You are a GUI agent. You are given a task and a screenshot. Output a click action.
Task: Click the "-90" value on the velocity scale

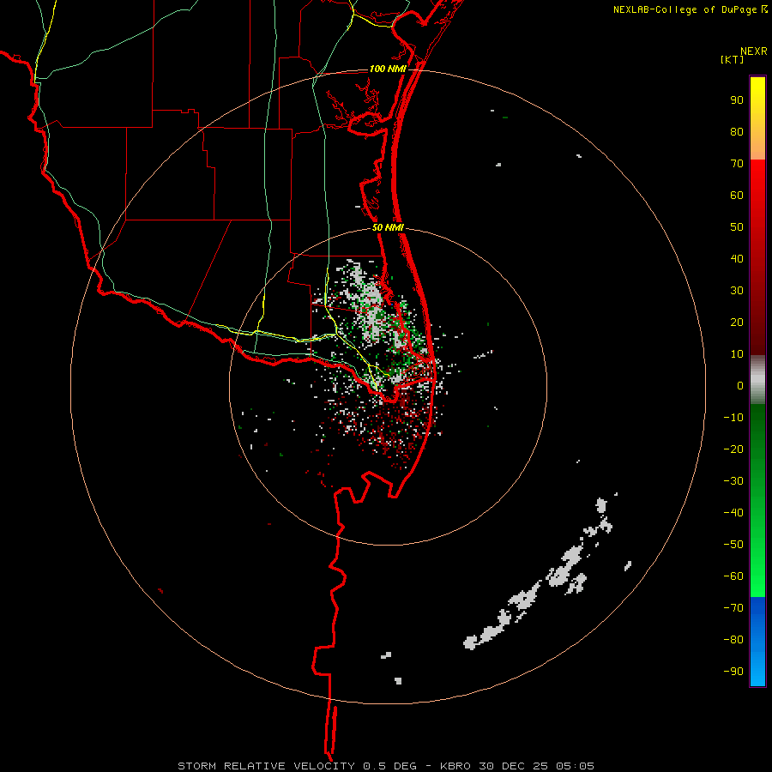(x=733, y=671)
